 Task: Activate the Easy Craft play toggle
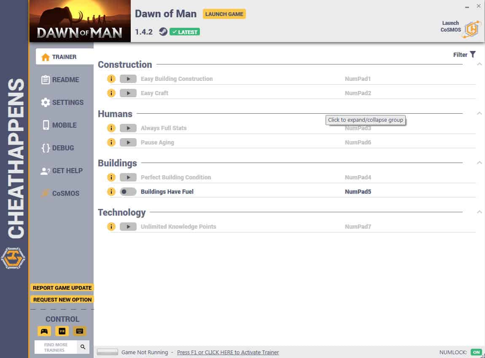point(128,93)
